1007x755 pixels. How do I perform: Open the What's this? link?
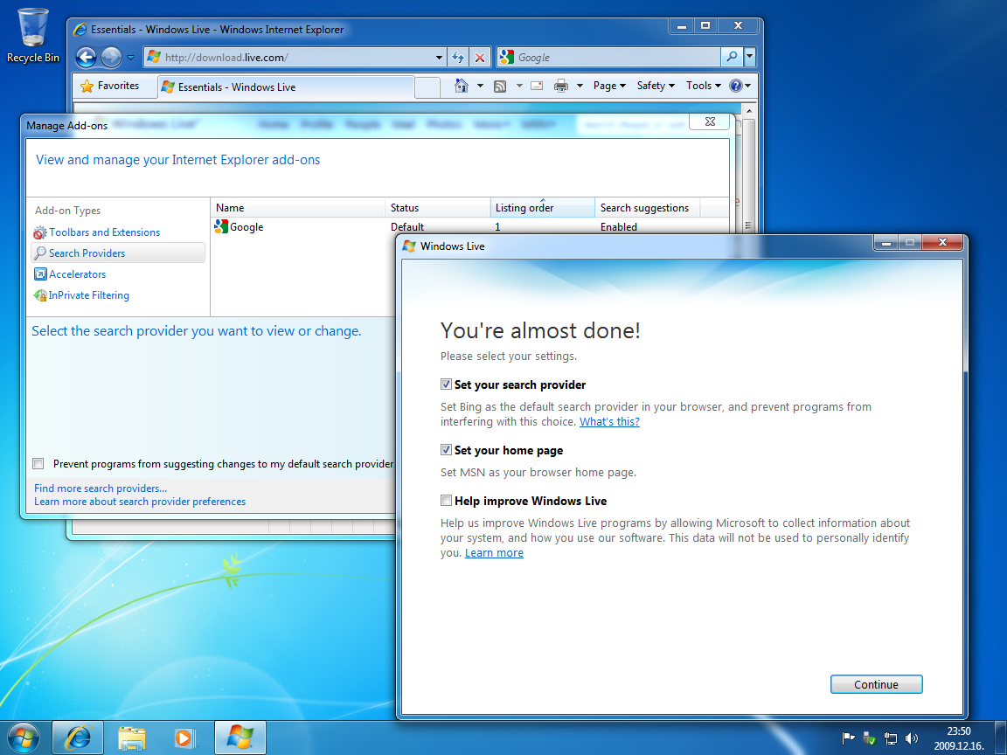click(x=609, y=422)
